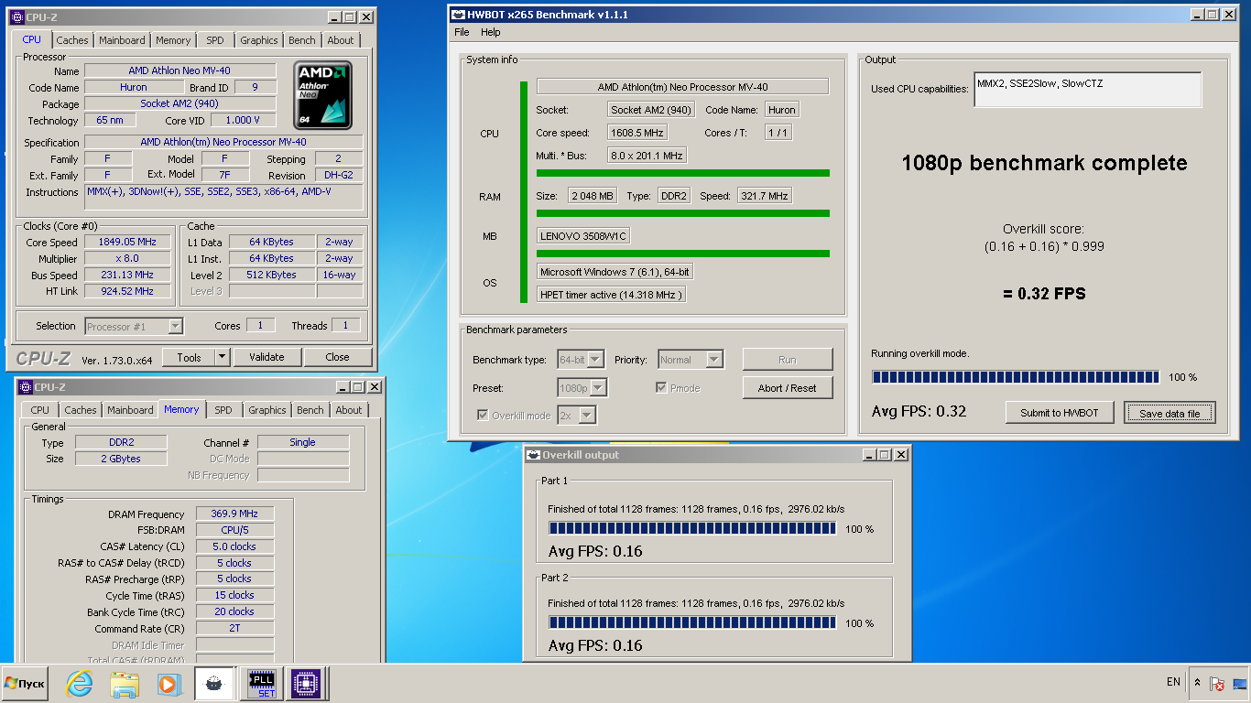1251x703 pixels.
Task: Switch to HWBOT x265 taskbar icon
Action: click(213, 683)
